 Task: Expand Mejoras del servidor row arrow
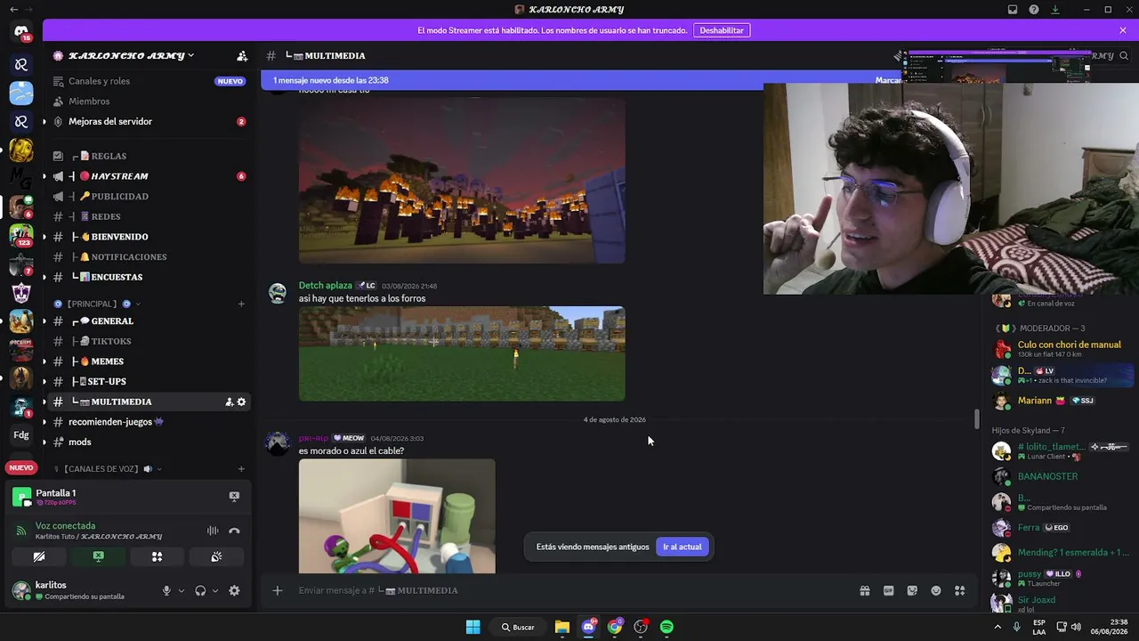(44, 121)
